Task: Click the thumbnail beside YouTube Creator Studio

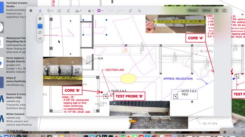Action: [2, 8]
